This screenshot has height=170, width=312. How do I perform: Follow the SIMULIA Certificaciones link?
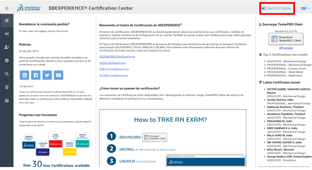click(x=114, y=69)
